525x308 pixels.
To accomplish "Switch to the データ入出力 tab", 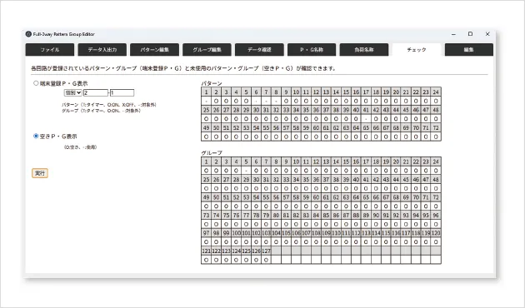I will coord(102,49).
